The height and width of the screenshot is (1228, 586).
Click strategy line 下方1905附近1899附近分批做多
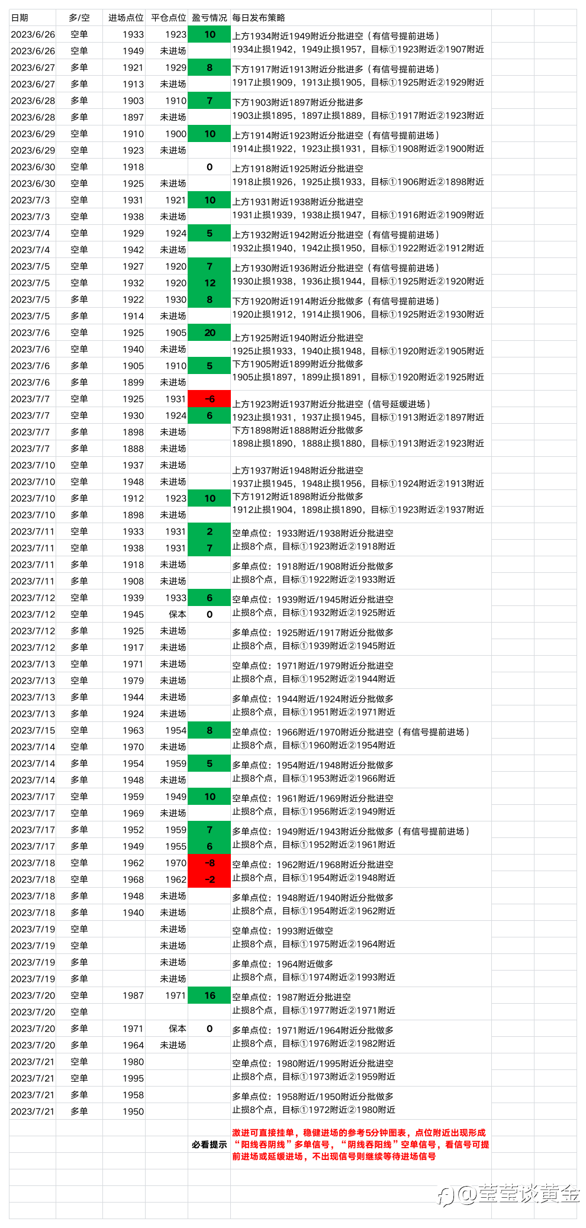pyautogui.click(x=298, y=364)
